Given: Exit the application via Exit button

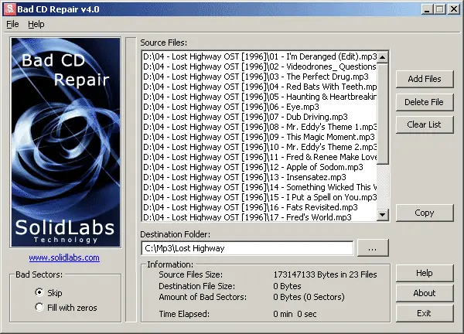Looking at the screenshot, I should pyautogui.click(x=424, y=313).
